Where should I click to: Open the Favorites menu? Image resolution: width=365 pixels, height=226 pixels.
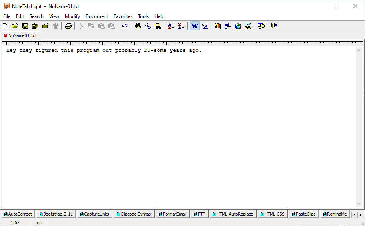pyautogui.click(x=123, y=16)
